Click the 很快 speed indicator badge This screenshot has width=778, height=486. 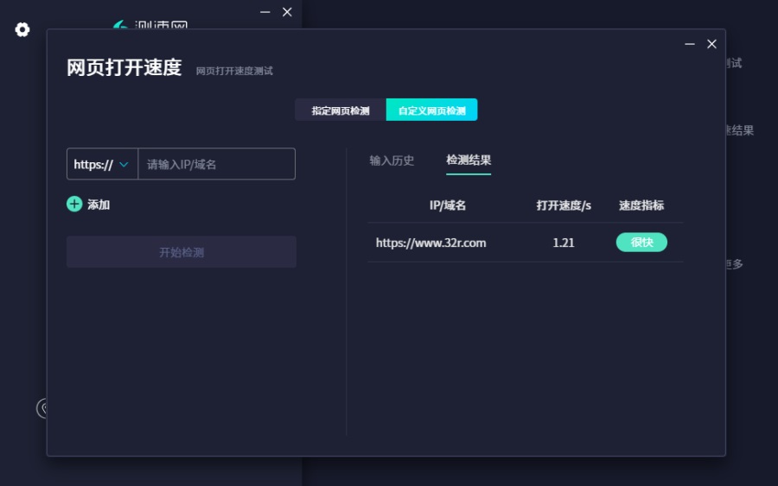tap(641, 243)
